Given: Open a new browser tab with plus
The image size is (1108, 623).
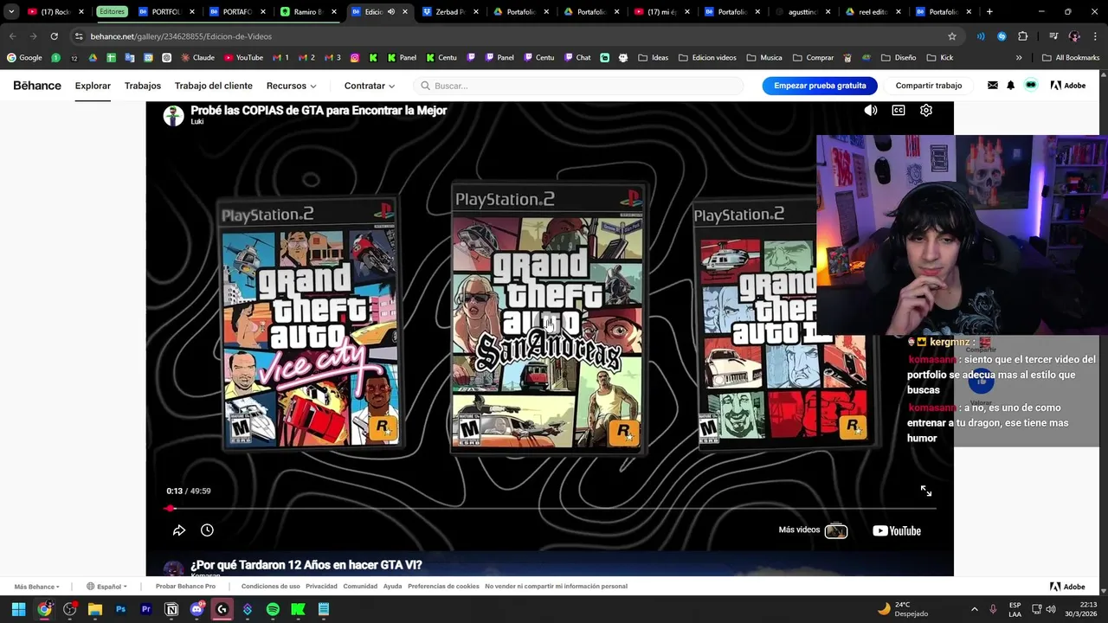Looking at the screenshot, I should pyautogui.click(x=989, y=12).
